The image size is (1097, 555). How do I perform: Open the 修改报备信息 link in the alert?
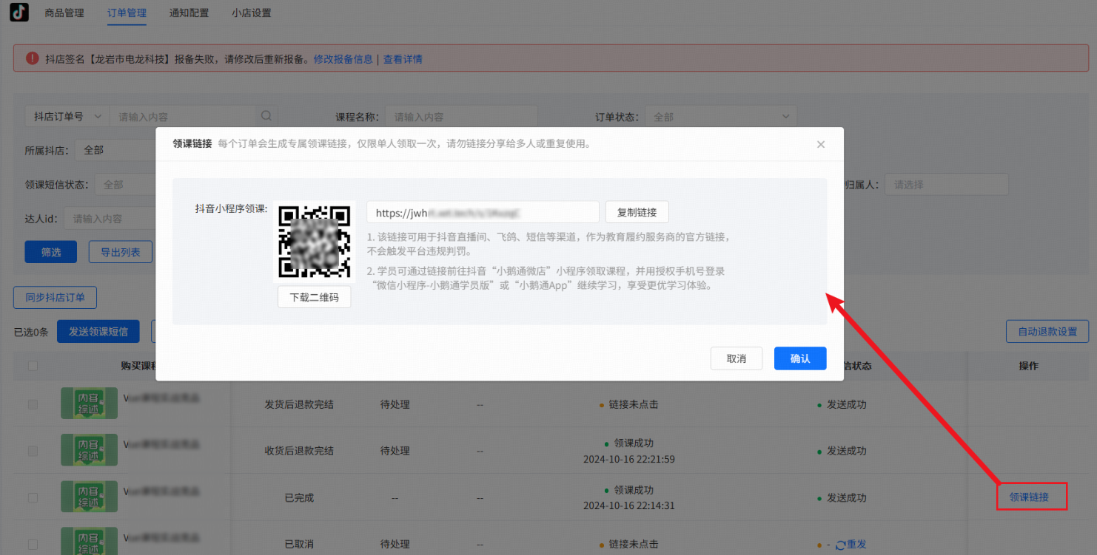pos(343,58)
